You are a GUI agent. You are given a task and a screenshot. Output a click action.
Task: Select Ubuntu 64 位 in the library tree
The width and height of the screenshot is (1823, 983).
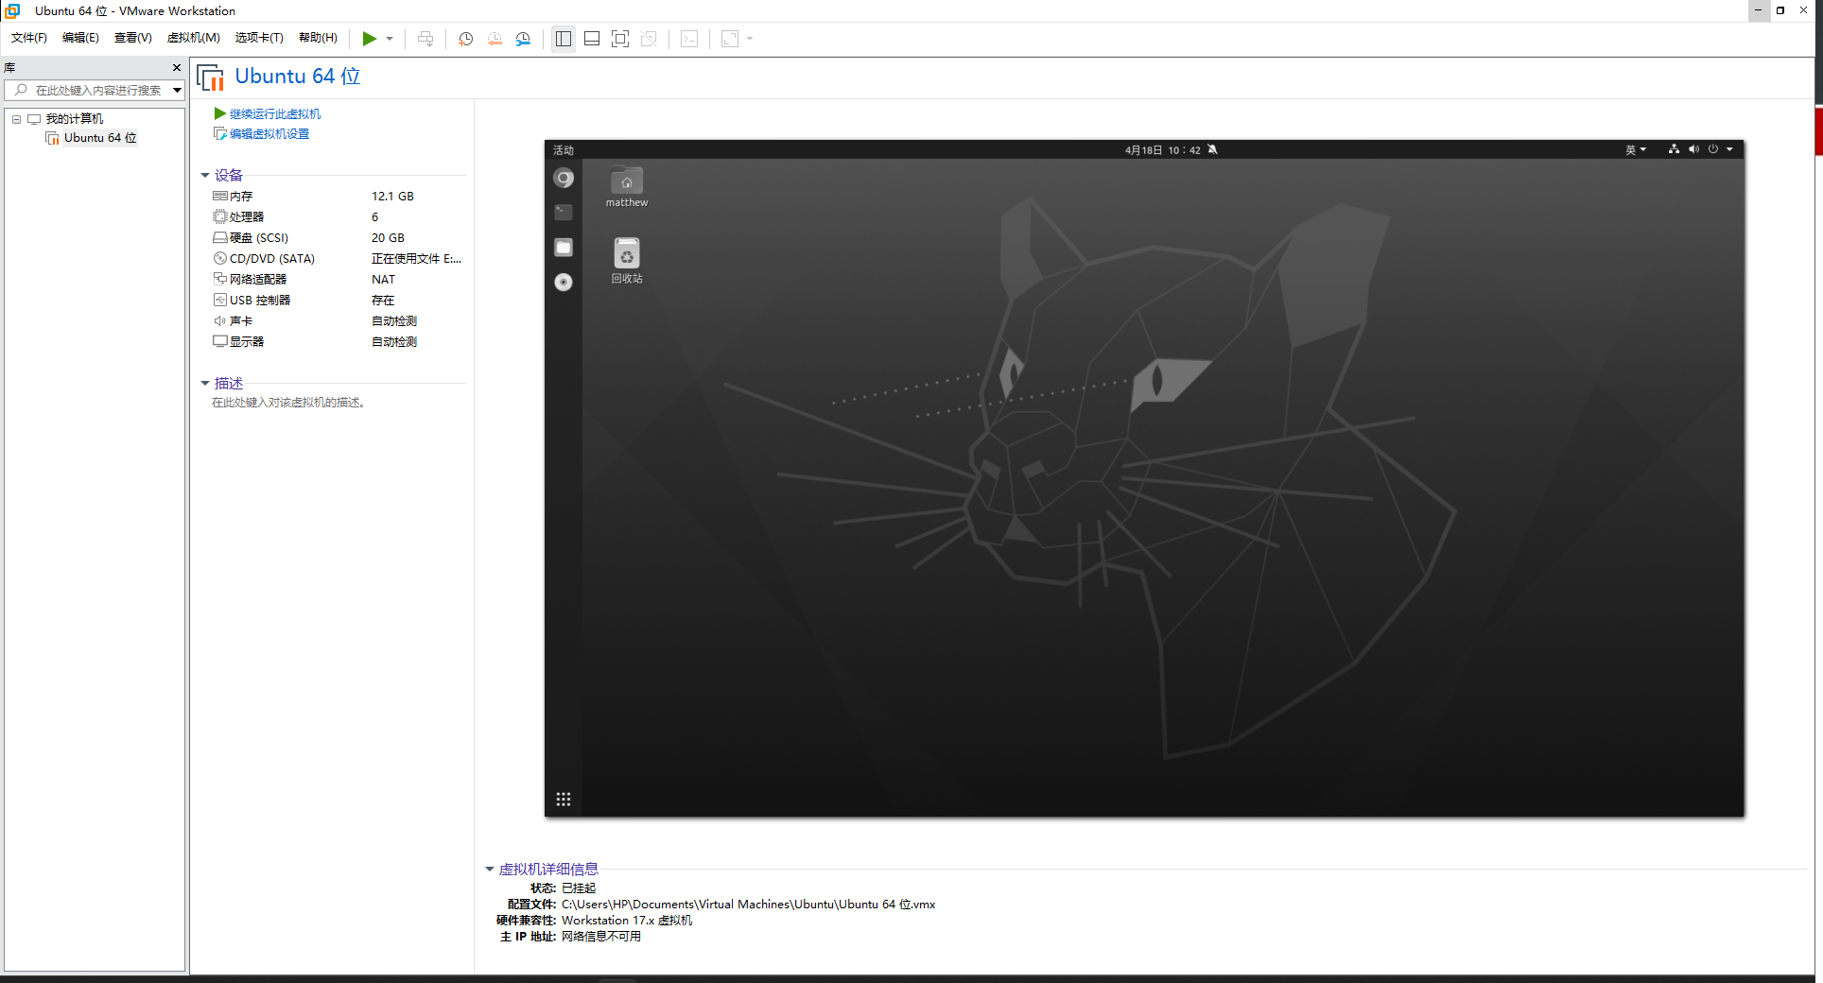[x=100, y=138]
